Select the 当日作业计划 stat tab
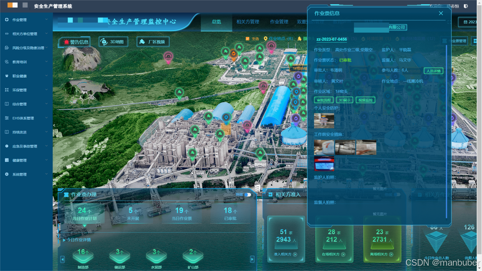This screenshot has width=482, height=271. [84, 213]
